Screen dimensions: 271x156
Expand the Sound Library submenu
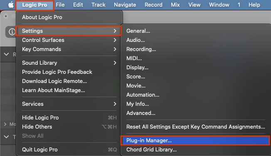click(x=69, y=63)
